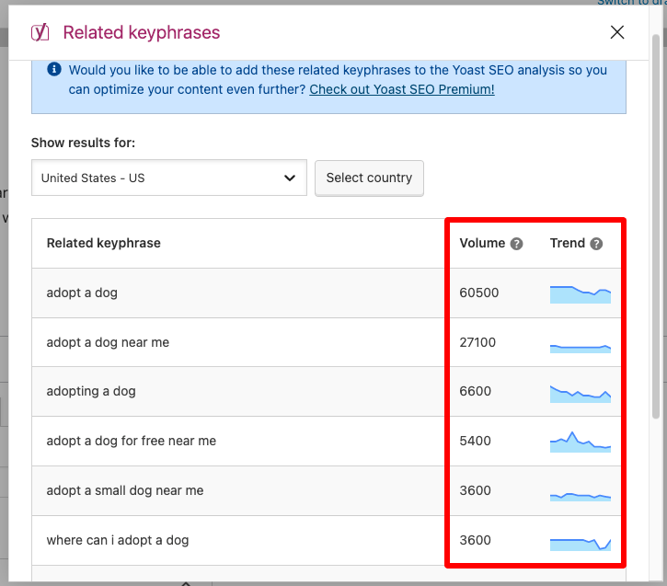This screenshot has width=667, height=586.
Task: Click volume value 60500
Action: point(479,293)
